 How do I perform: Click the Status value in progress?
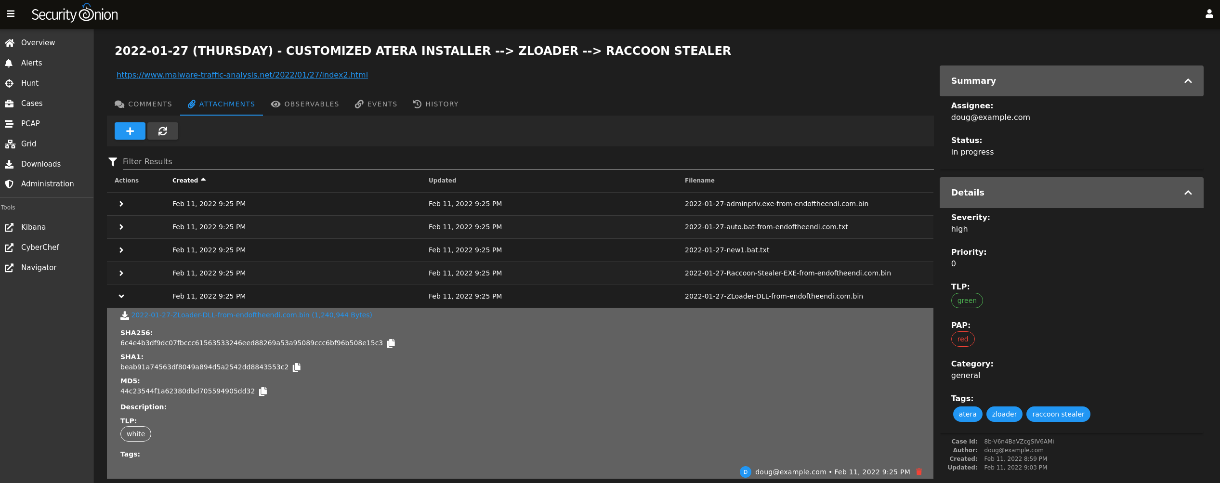click(x=972, y=152)
